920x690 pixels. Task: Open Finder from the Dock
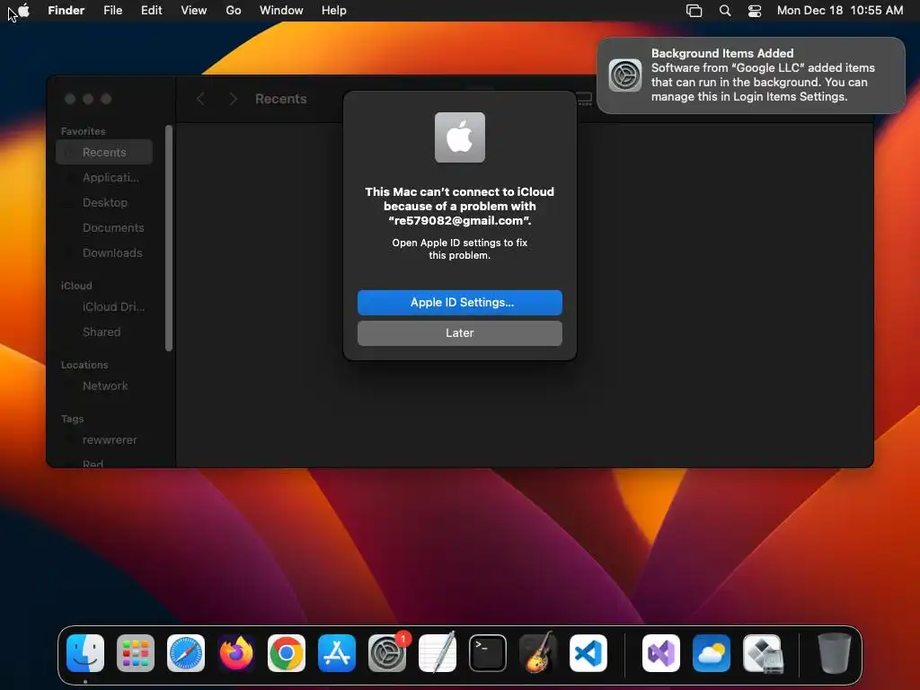pos(85,653)
